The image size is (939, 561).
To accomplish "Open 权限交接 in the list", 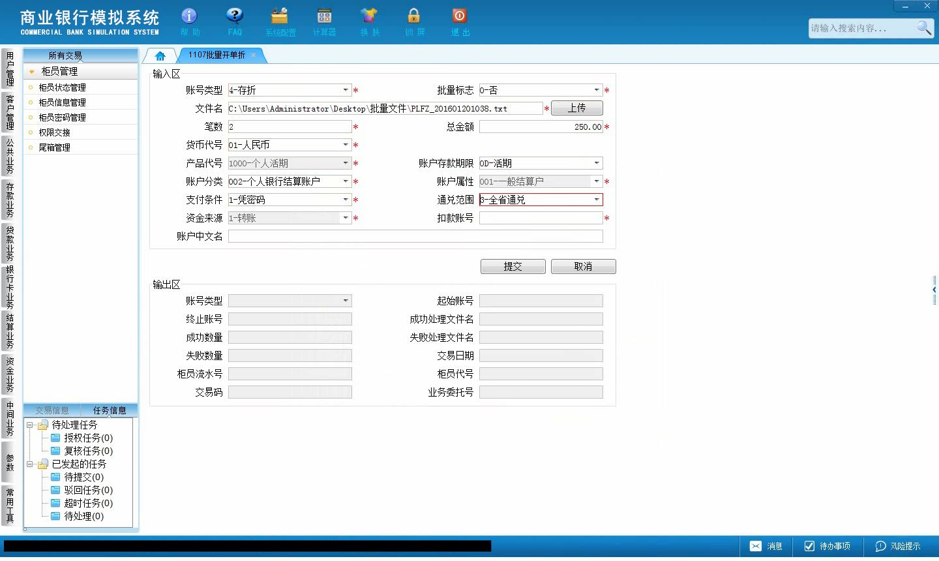I will [54, 132].
